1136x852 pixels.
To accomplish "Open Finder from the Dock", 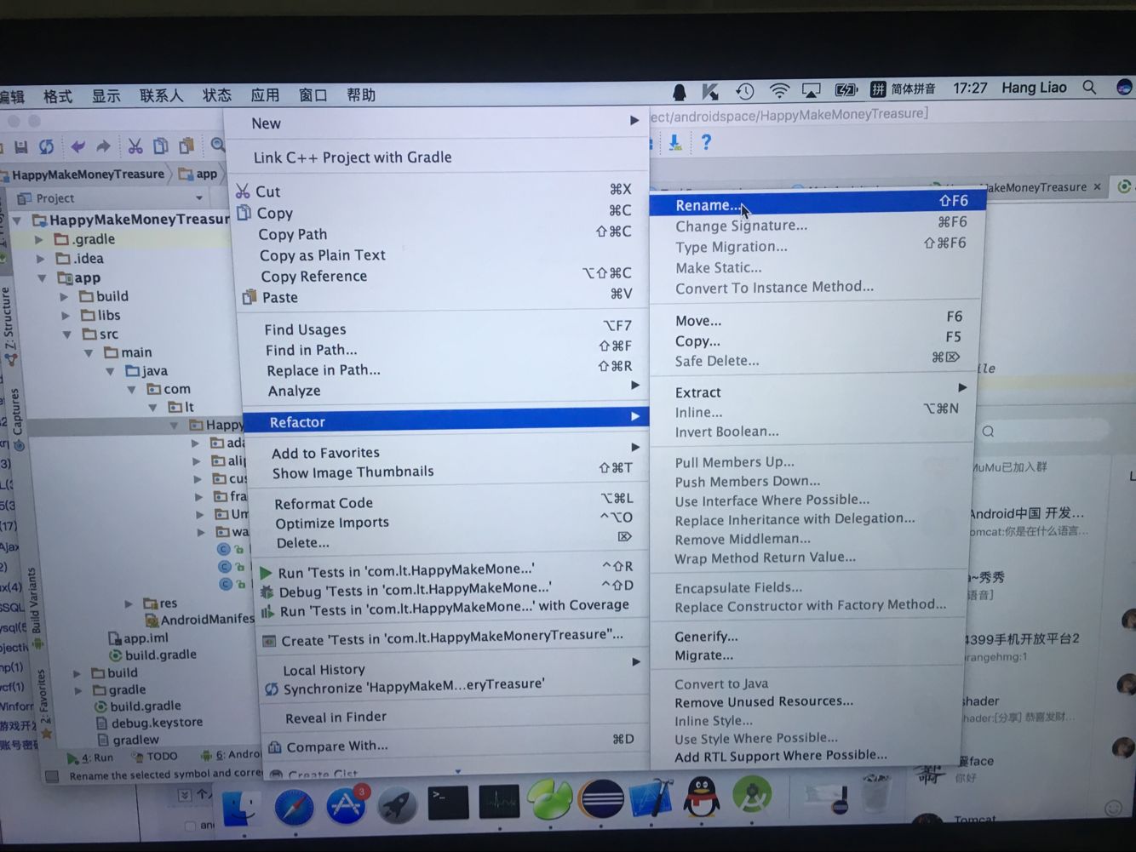I will tap(242, 805).
